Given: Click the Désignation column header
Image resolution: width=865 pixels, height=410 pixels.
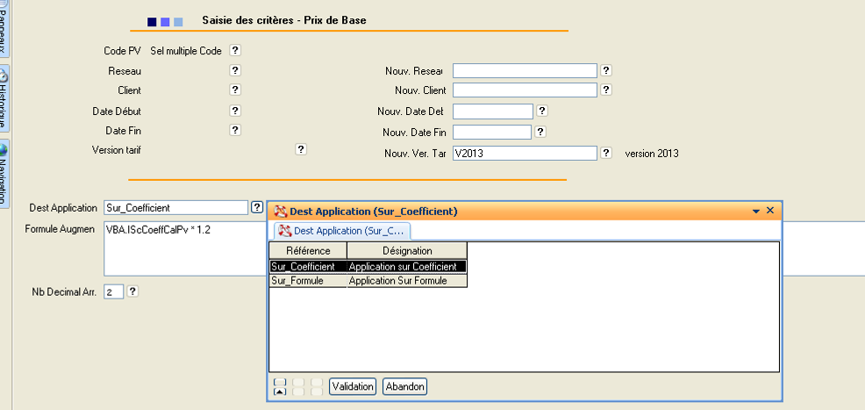Looking at the screenshot, I should [x=407, y=251].
